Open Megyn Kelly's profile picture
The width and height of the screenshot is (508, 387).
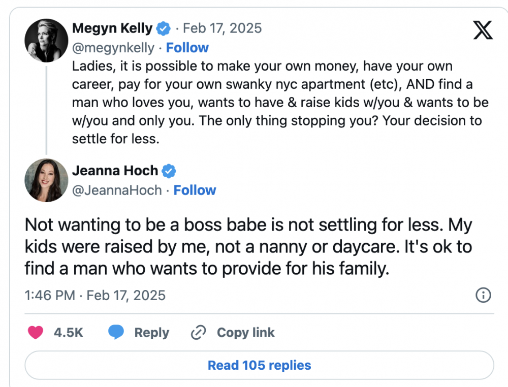(x=46, y=41)
